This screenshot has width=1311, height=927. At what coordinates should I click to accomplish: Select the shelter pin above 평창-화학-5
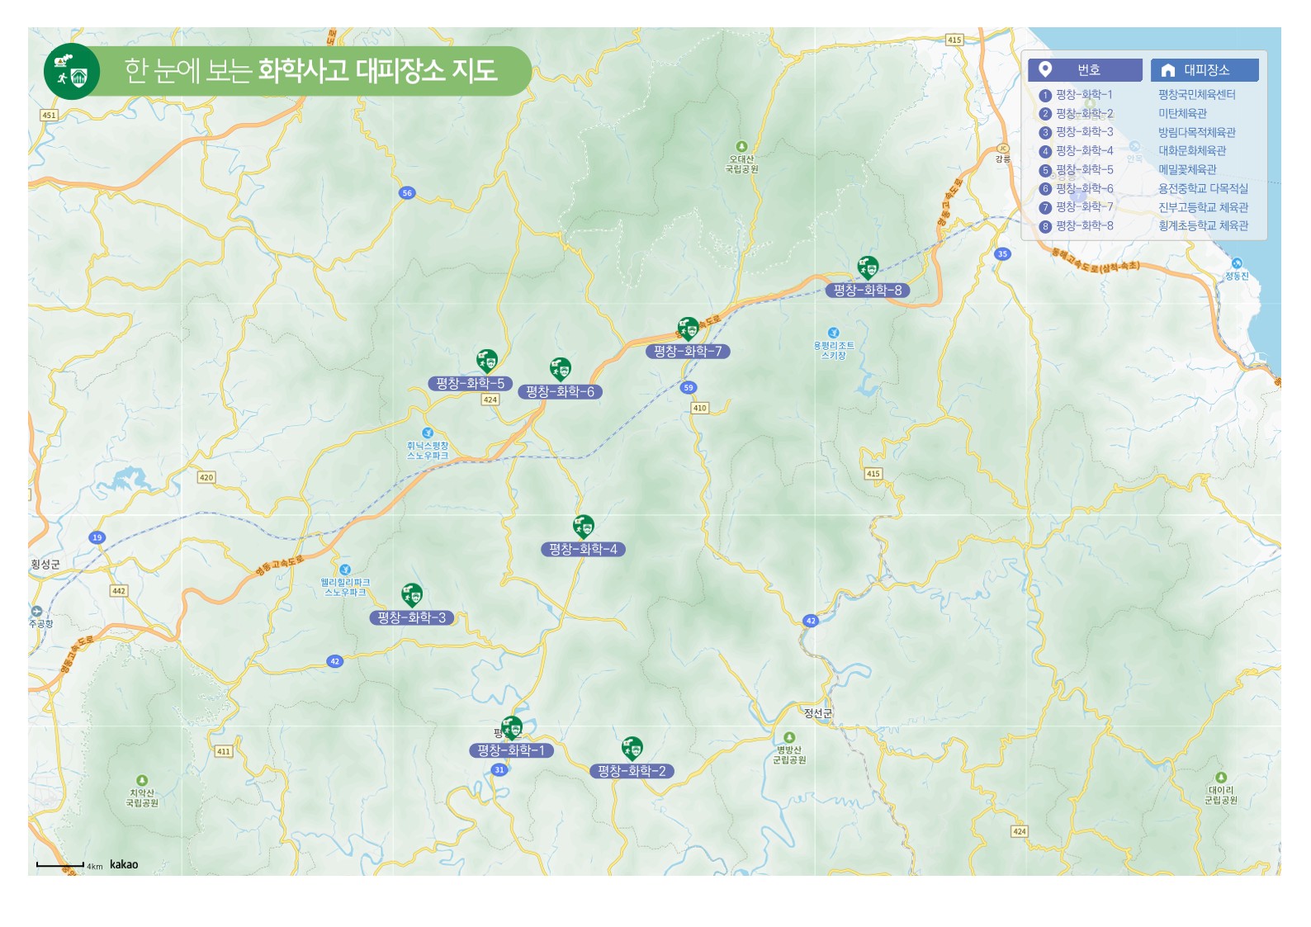coord(487,361)
